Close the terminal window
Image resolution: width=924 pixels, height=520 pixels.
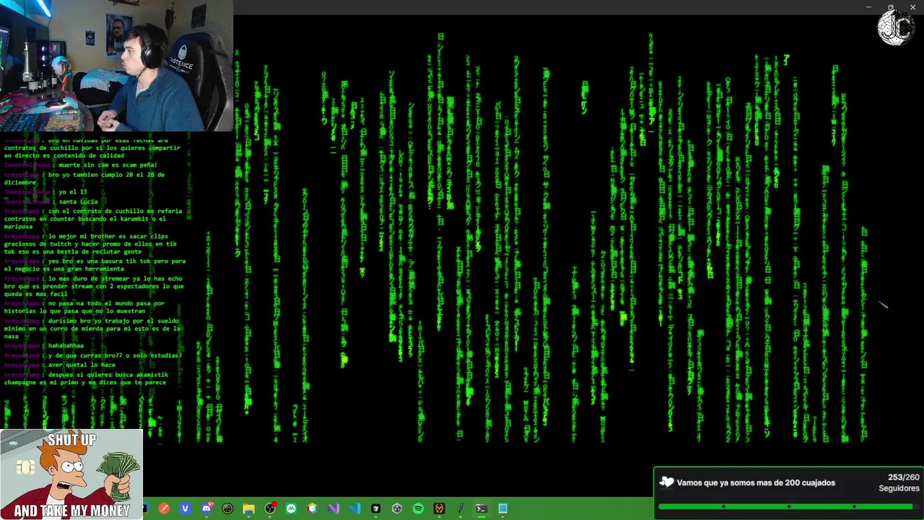[912, 6]
